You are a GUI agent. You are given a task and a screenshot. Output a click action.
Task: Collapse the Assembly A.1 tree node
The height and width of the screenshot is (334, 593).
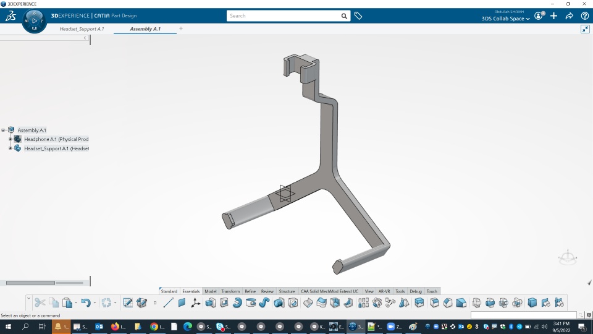pyautogui.click(x=4, y=130)
